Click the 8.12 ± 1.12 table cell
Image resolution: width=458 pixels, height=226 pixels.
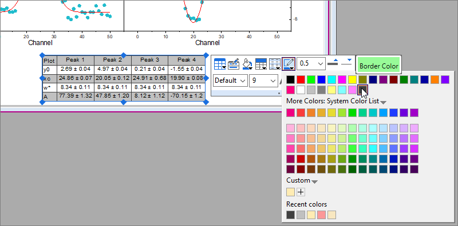coord(149,96)
